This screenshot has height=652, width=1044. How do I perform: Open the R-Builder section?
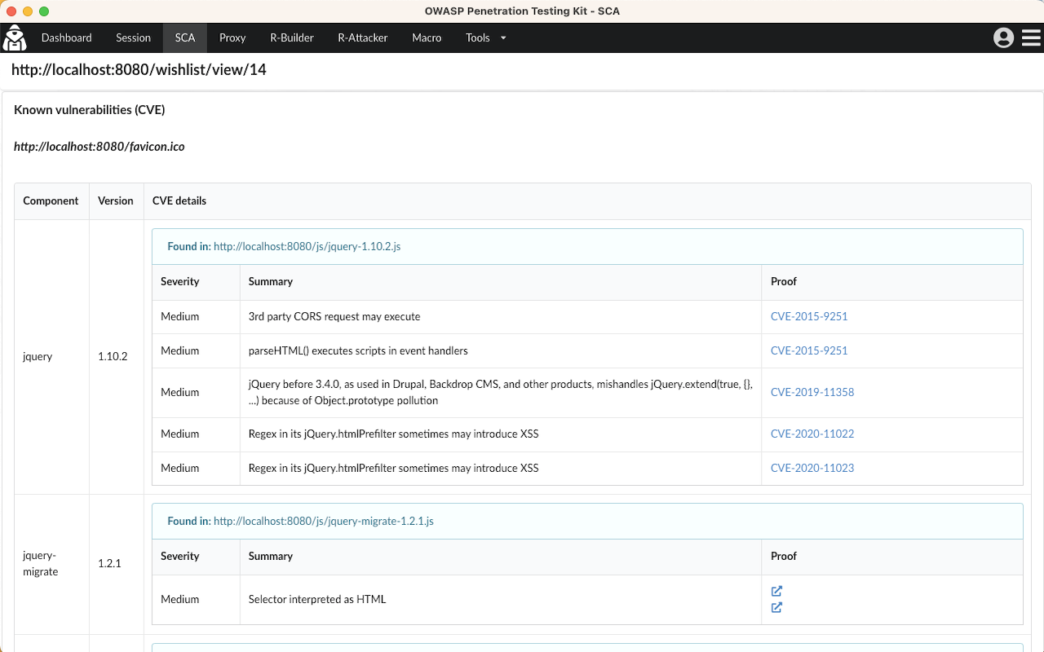(291, 37)
